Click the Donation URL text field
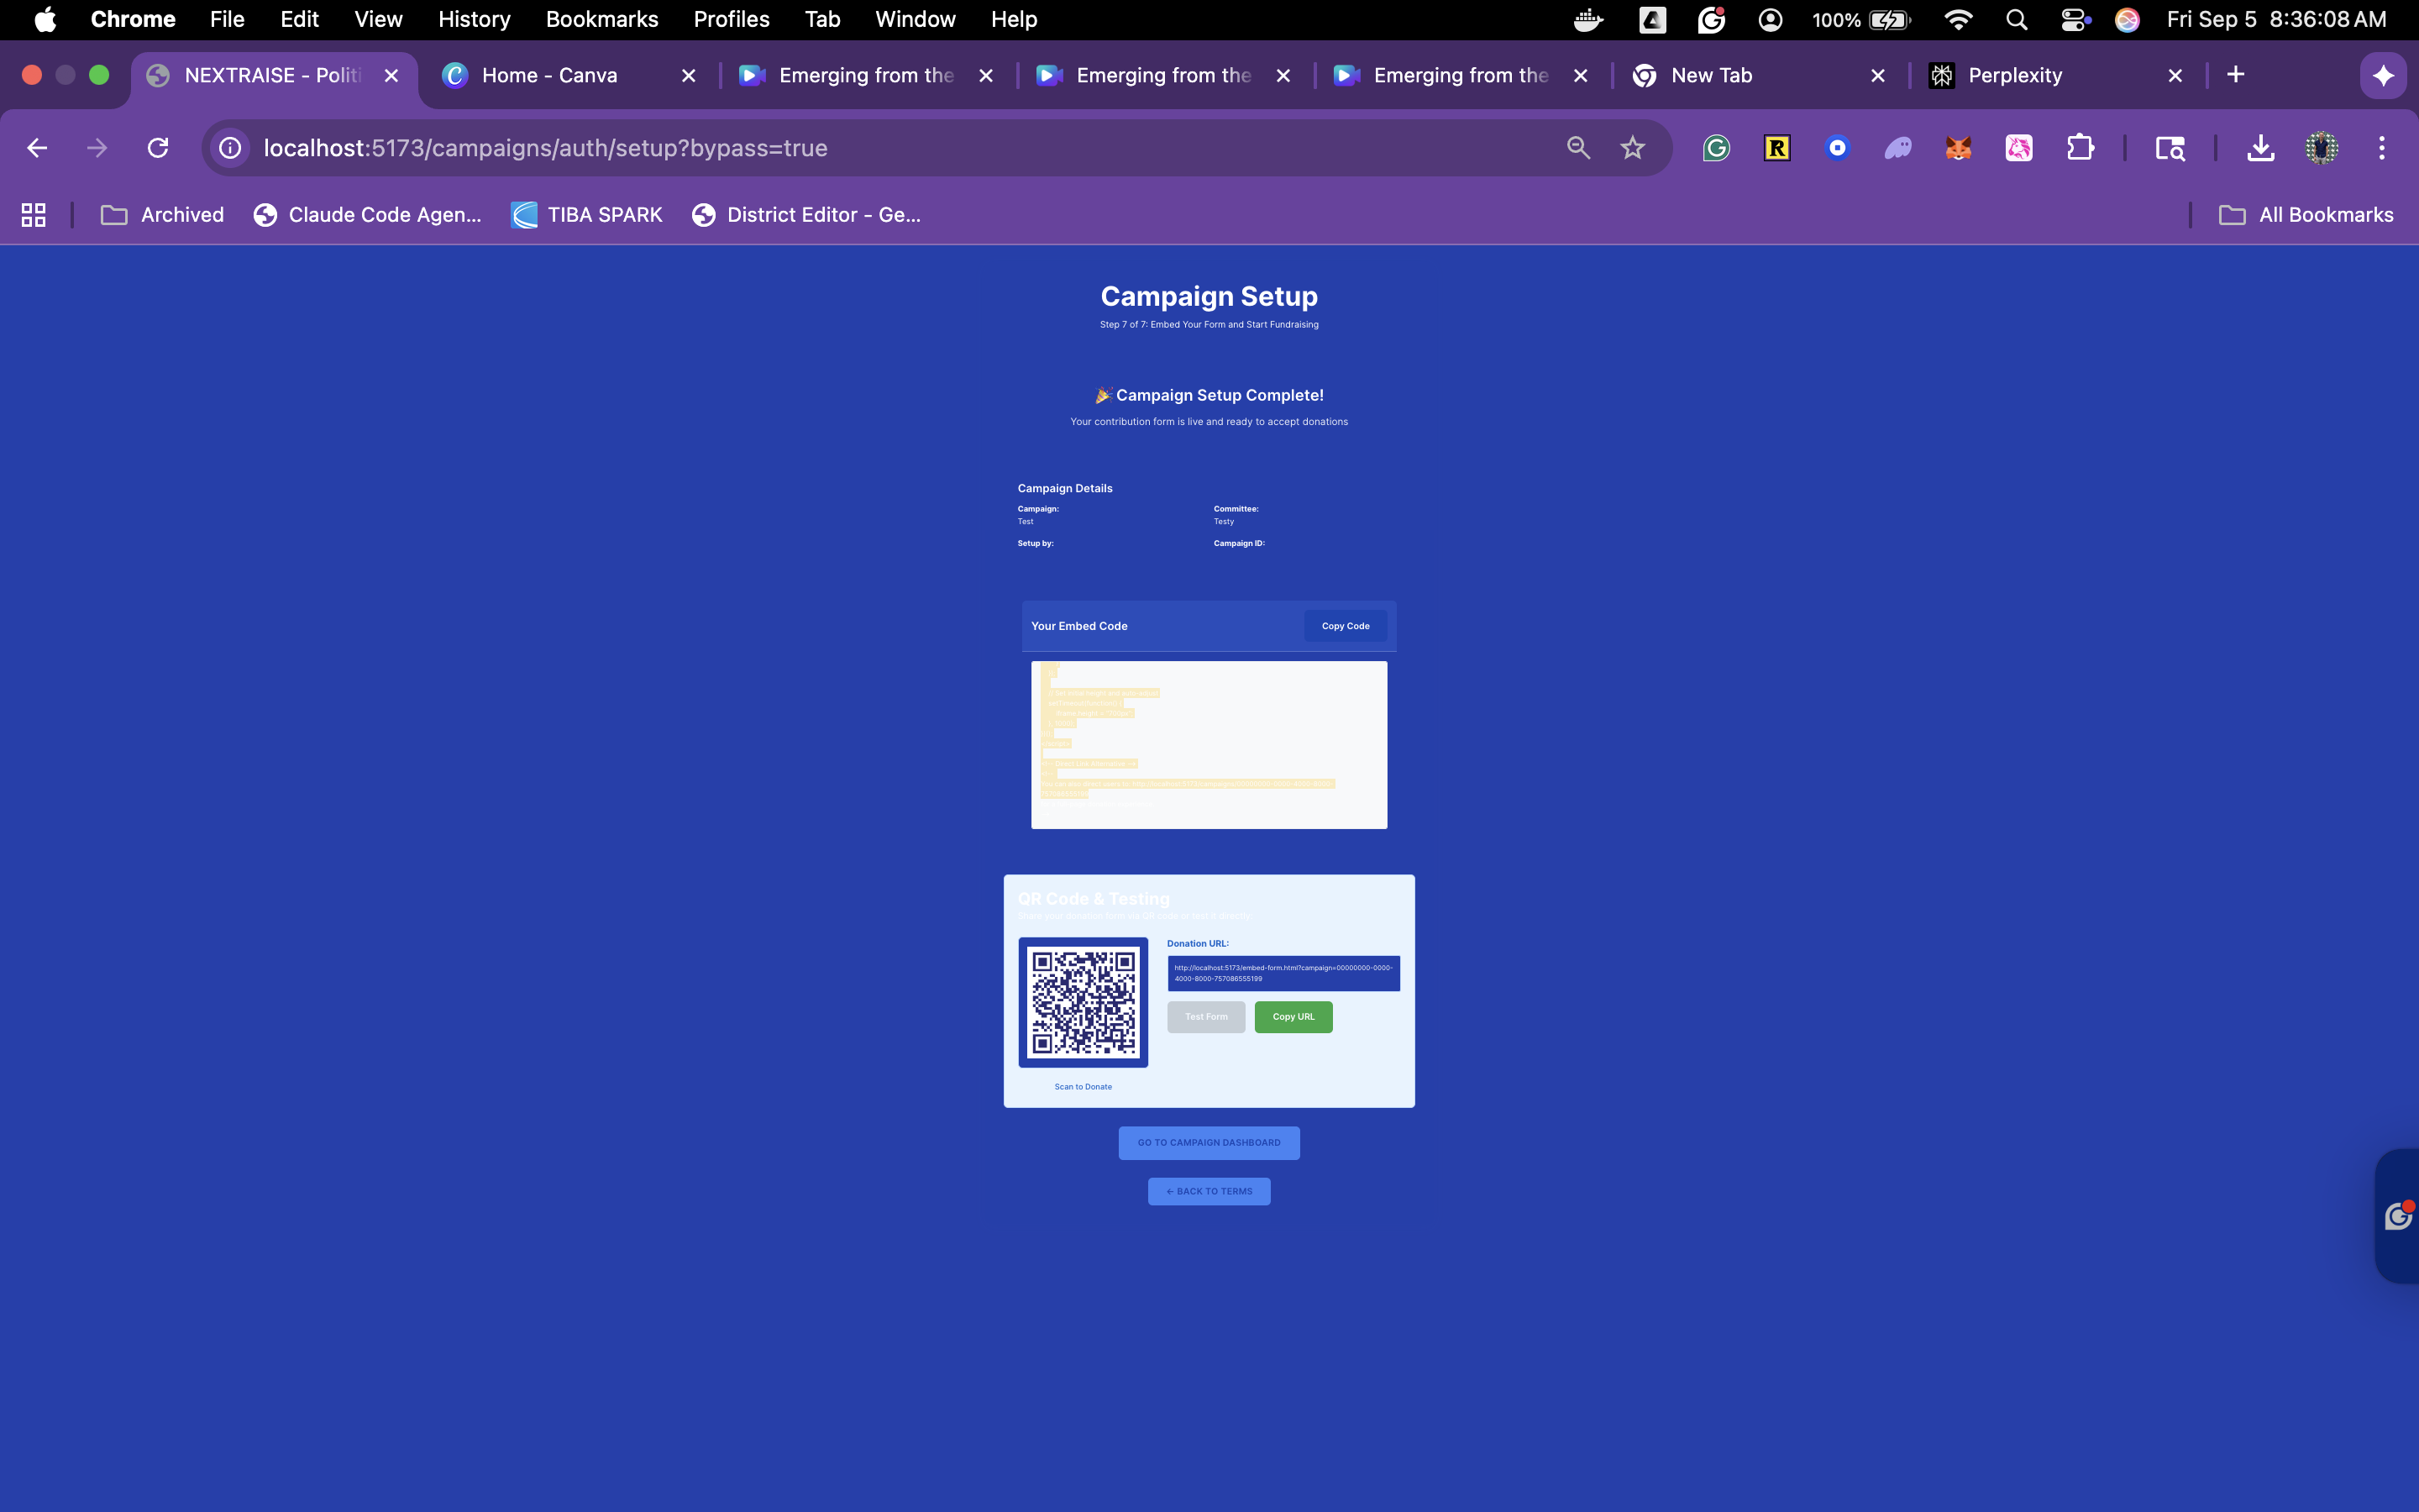This screenshot has height=1512, width=2419. 1283,973
